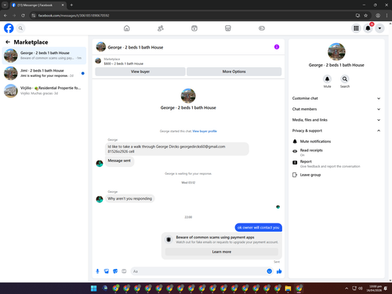Screen dimensions: 392x294
Task: Open Notifications bell with red badge
Action: [x=368, y=28]
